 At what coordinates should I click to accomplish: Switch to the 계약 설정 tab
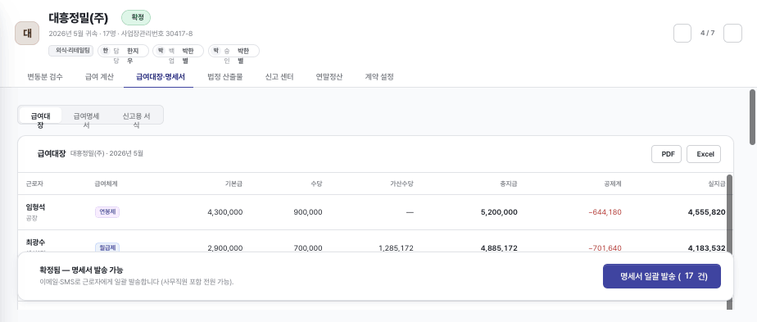(x=379, y=77)
